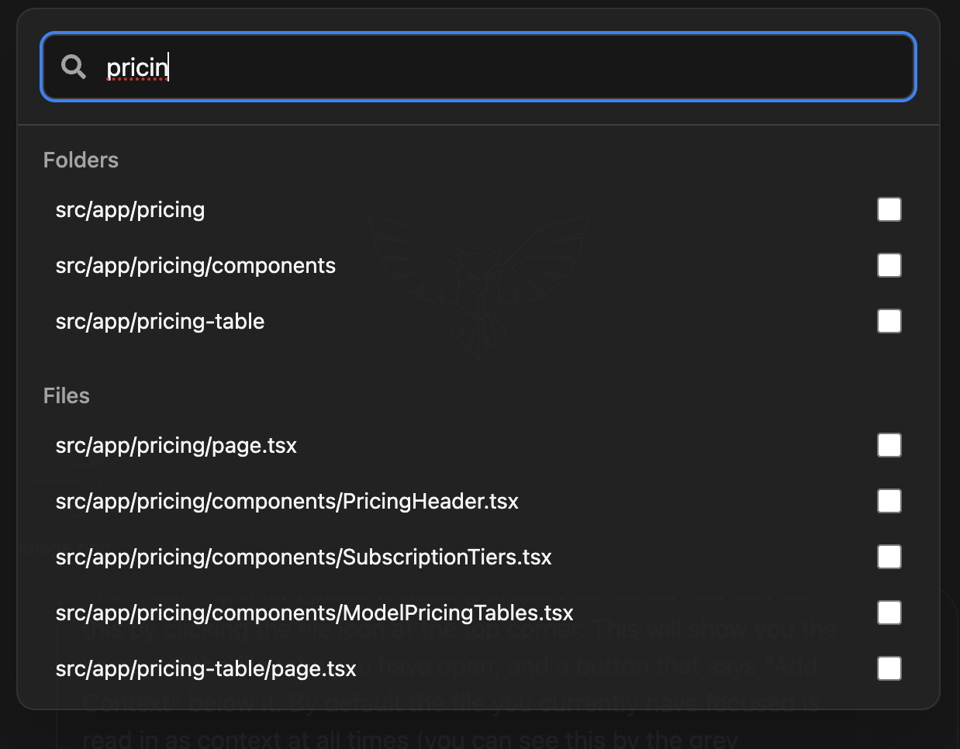The height and width of the screenshot is (749, 960).
Task: Toggle the PricingHeader.tsx checkbox
Action: pyautogui.click(x=889, y=501)
